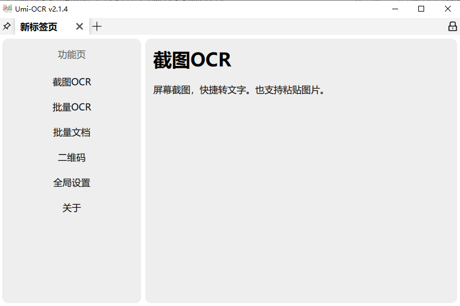Screen dimensions: 460x306
Task: Minimize the Umi-OCR window
Action: 395,9
